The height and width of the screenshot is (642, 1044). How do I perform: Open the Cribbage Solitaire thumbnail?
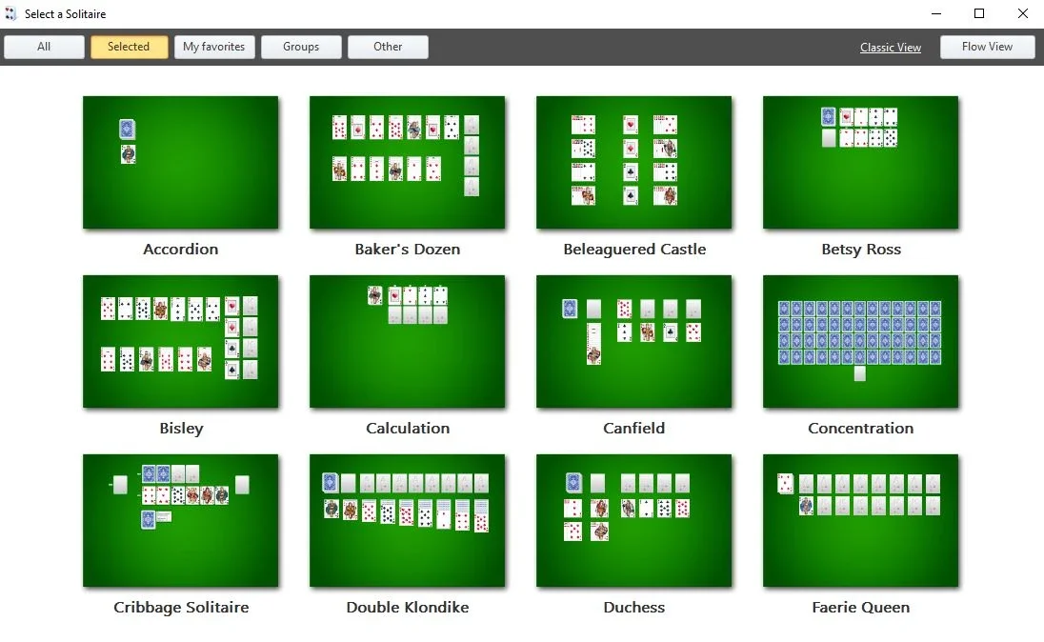pos(180,521)
